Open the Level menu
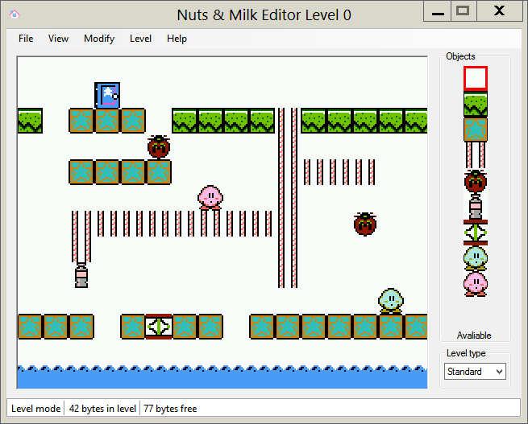This screenshot has height=424, width=528. coord(140,39)
